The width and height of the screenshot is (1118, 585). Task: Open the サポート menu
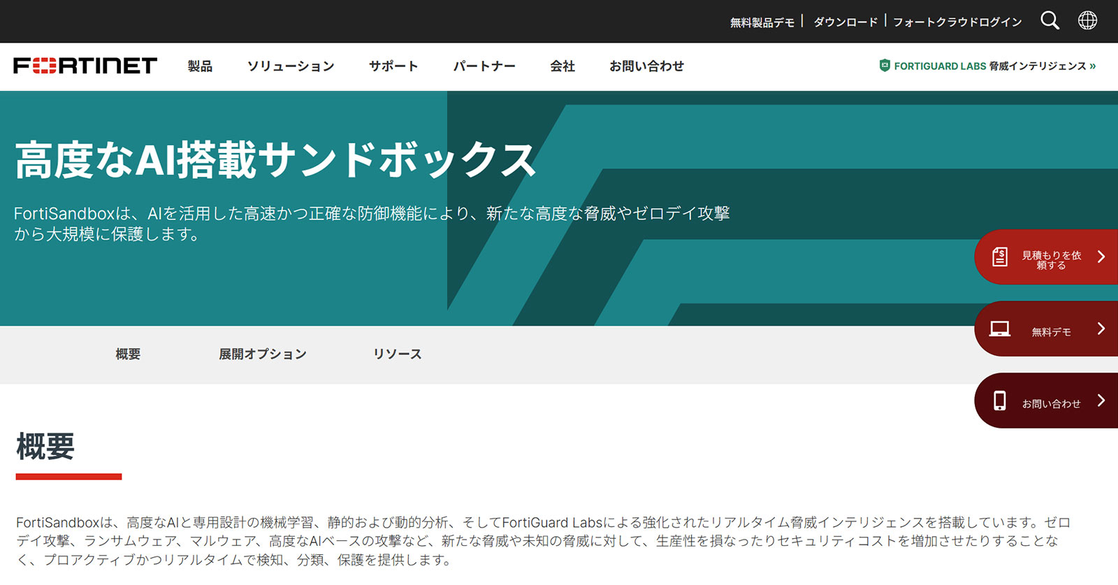coord(393,66)
